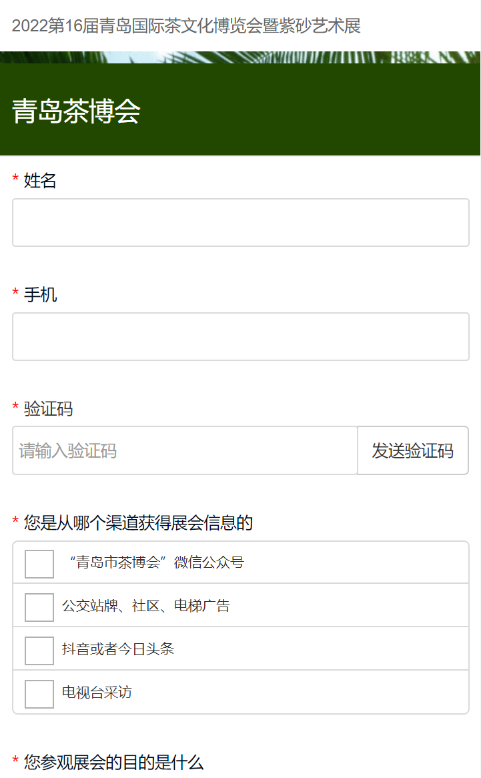Click the 验证码 field label
The height and width of the screenshot is (778, 481).
(x=48, y=408)
